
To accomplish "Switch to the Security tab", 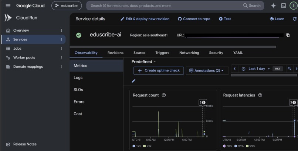I will [x=216, y=53].
